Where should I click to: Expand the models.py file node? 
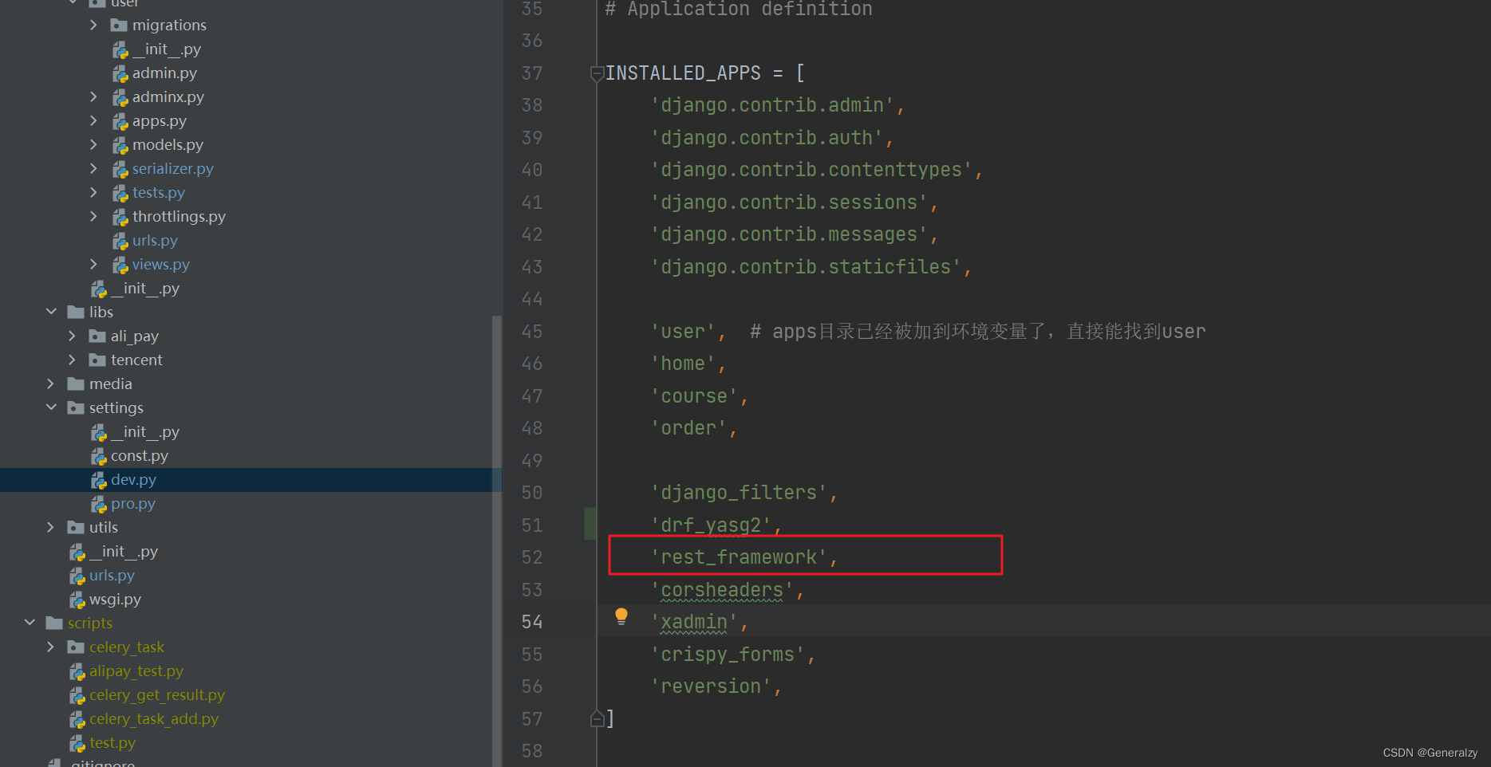(93, 145)
